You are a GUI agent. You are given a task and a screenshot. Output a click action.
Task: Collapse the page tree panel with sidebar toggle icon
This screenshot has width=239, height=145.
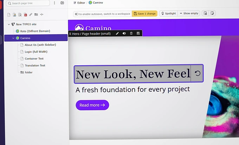62,3
